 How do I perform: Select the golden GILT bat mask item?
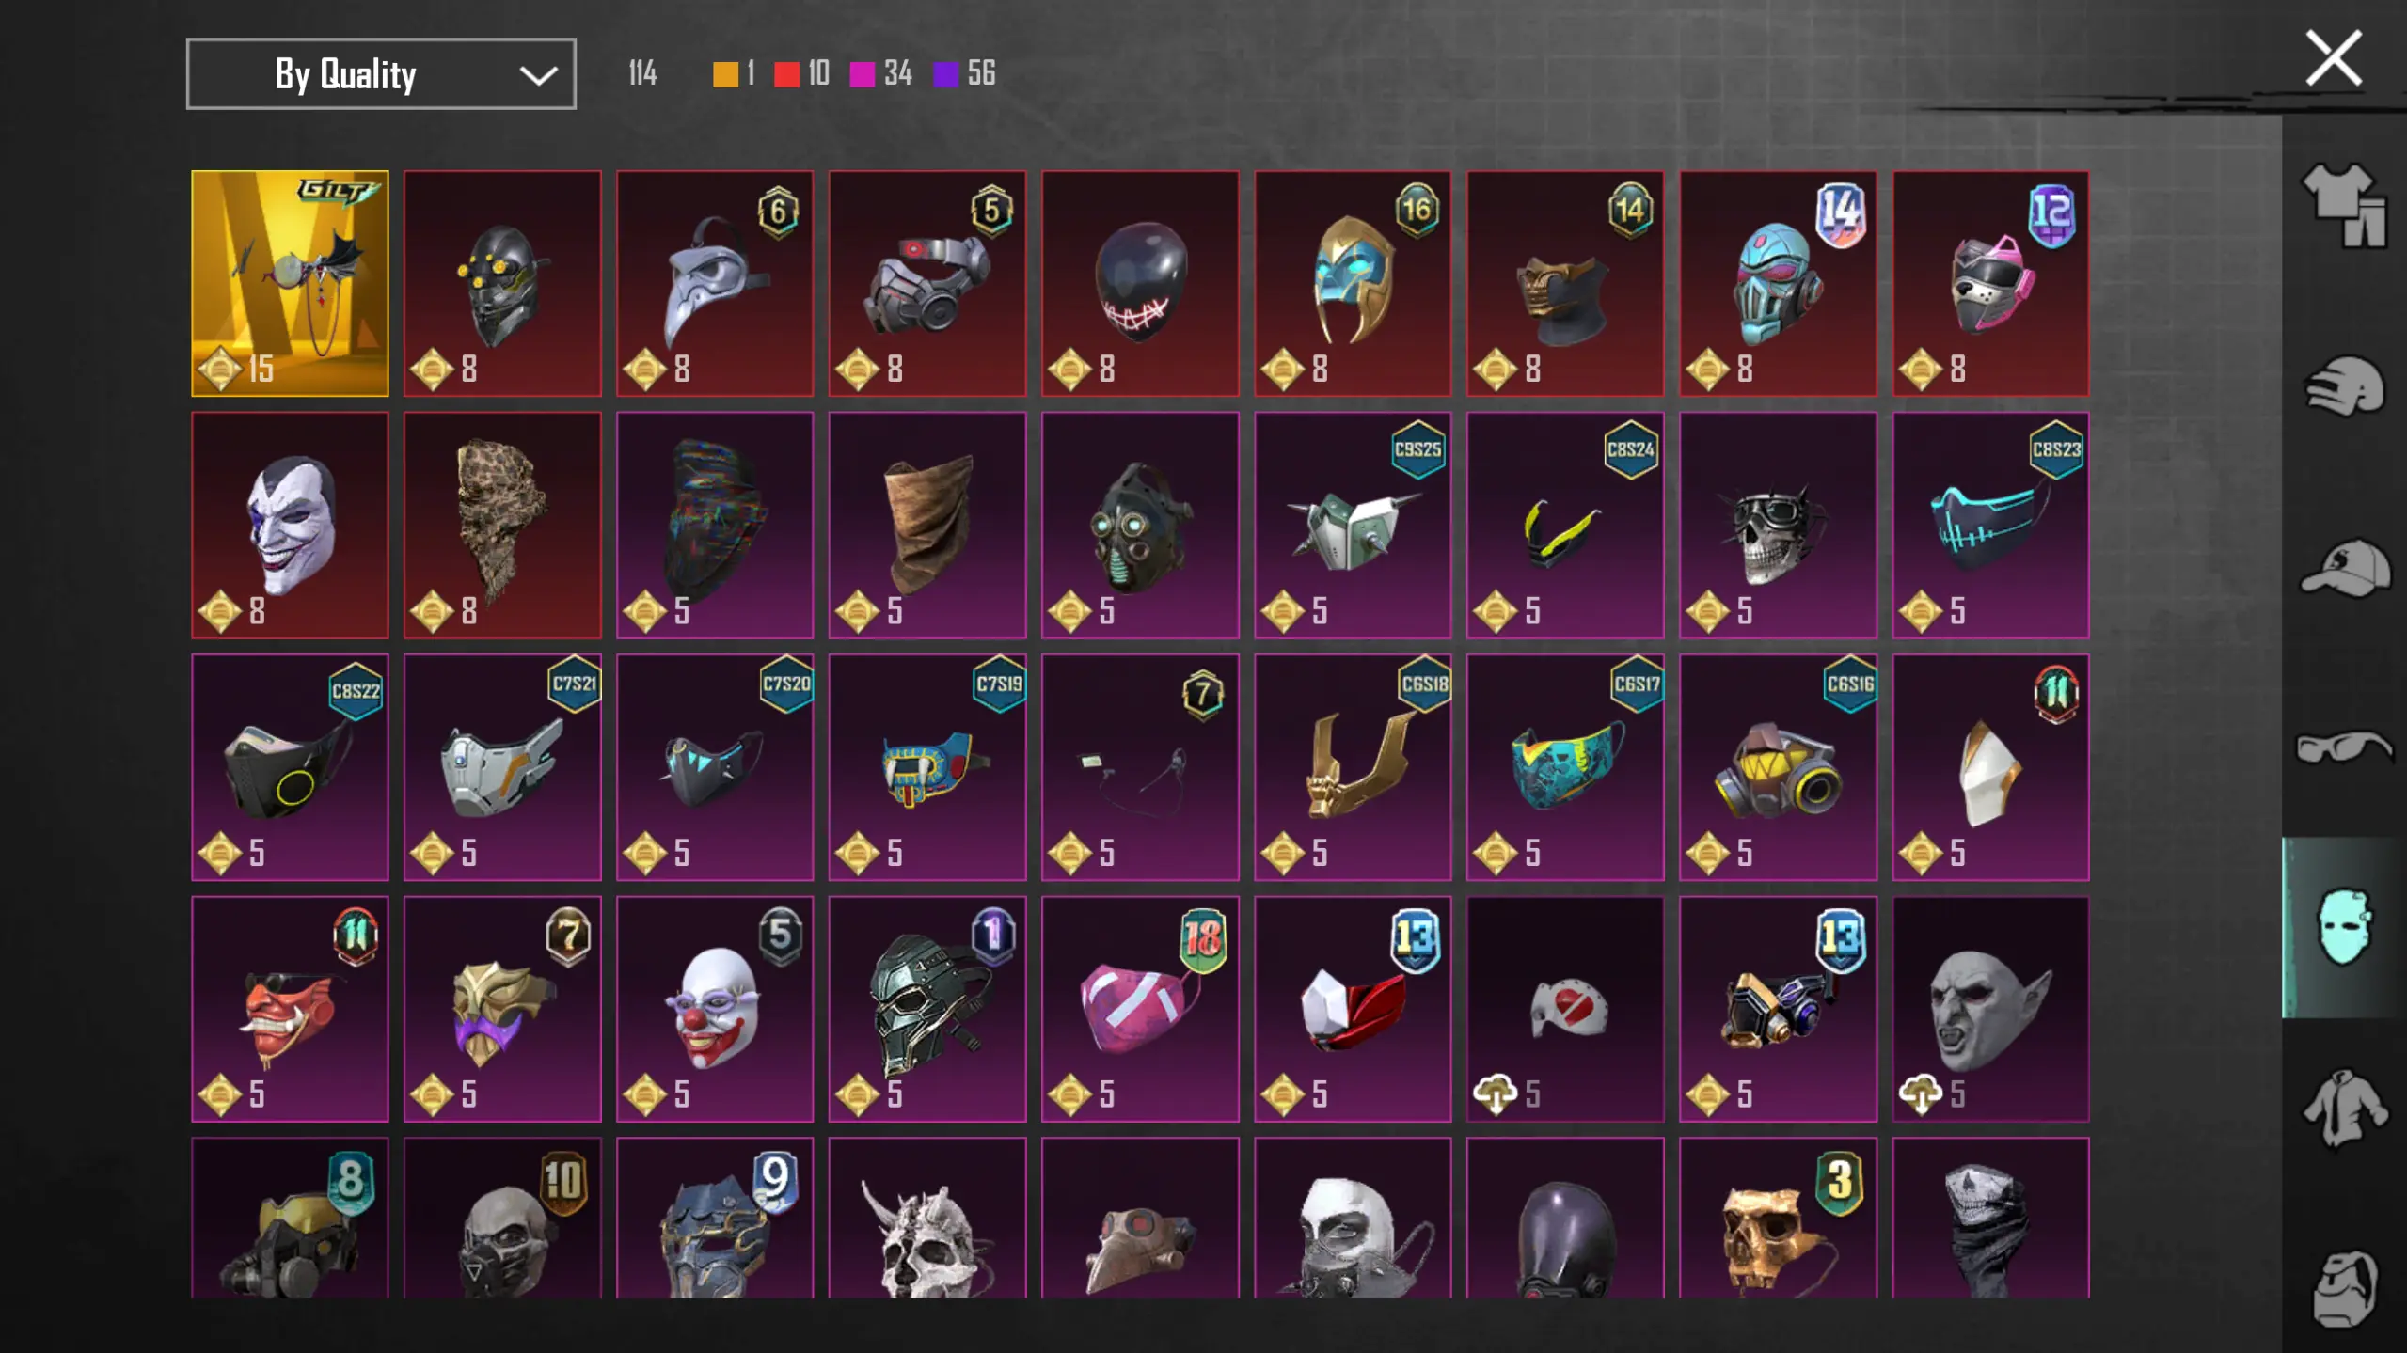coord(290,283)
